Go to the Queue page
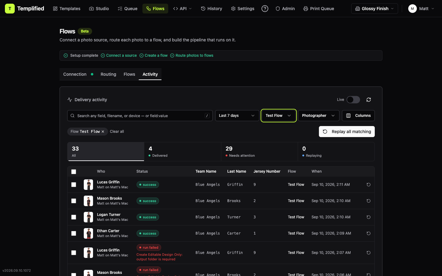Viewport: 442px width, 276px height. (x=127, y=9)
